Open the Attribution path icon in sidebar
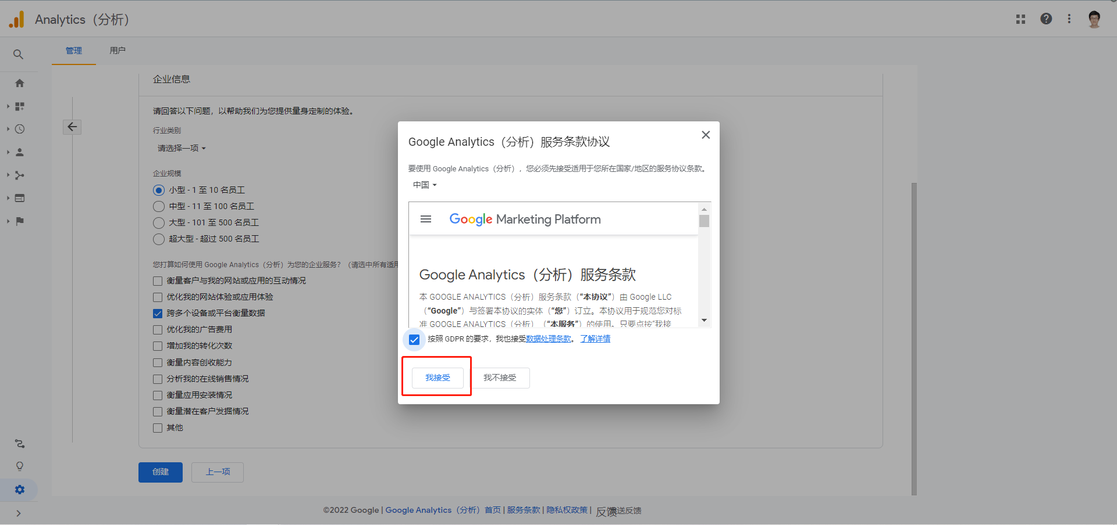The width and height of the screenshot is (1117, 525). click(x=20, y=444)
